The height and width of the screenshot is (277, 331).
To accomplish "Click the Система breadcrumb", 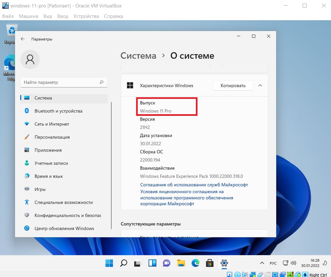I will point(138,56).
